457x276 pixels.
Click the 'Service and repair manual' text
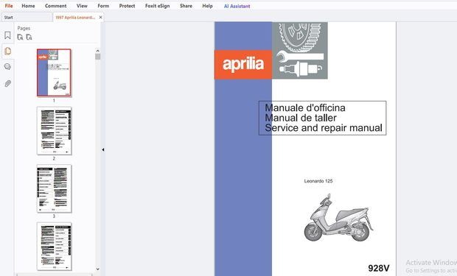324,128
